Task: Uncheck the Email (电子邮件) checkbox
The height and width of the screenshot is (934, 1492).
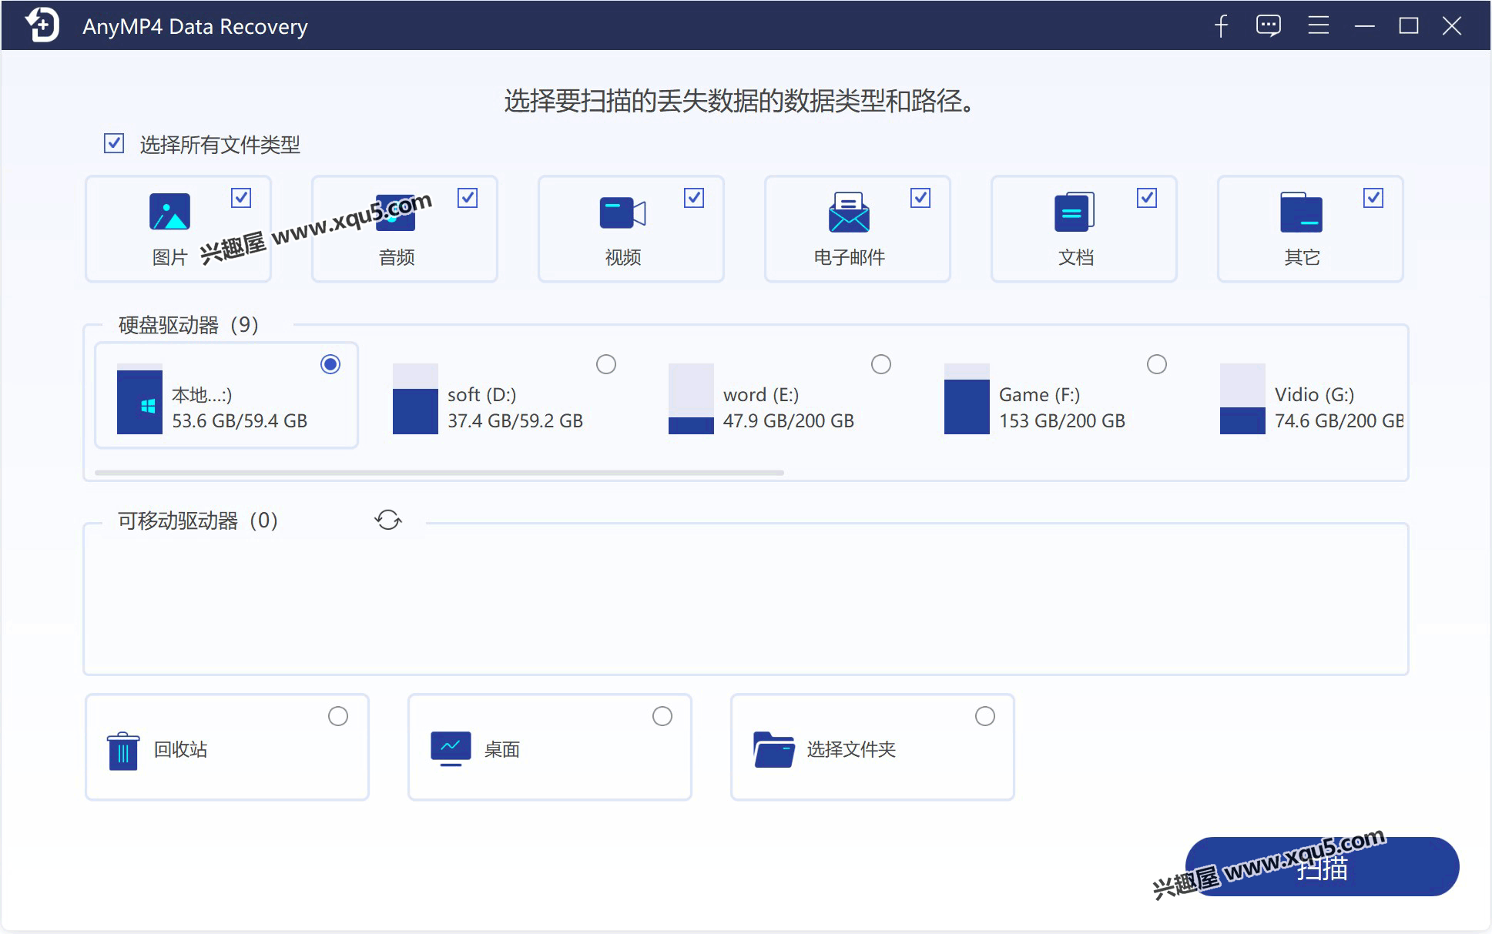Action: [x=920, y=198]
